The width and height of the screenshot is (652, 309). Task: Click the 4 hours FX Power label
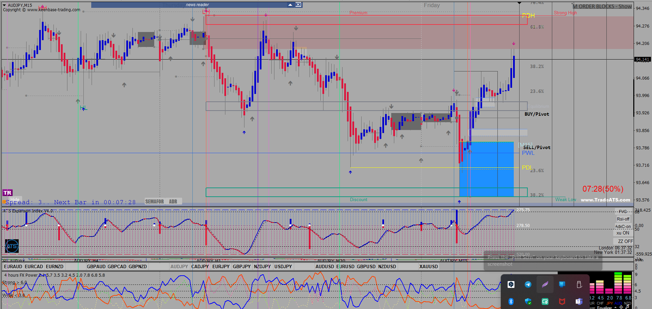21,275
